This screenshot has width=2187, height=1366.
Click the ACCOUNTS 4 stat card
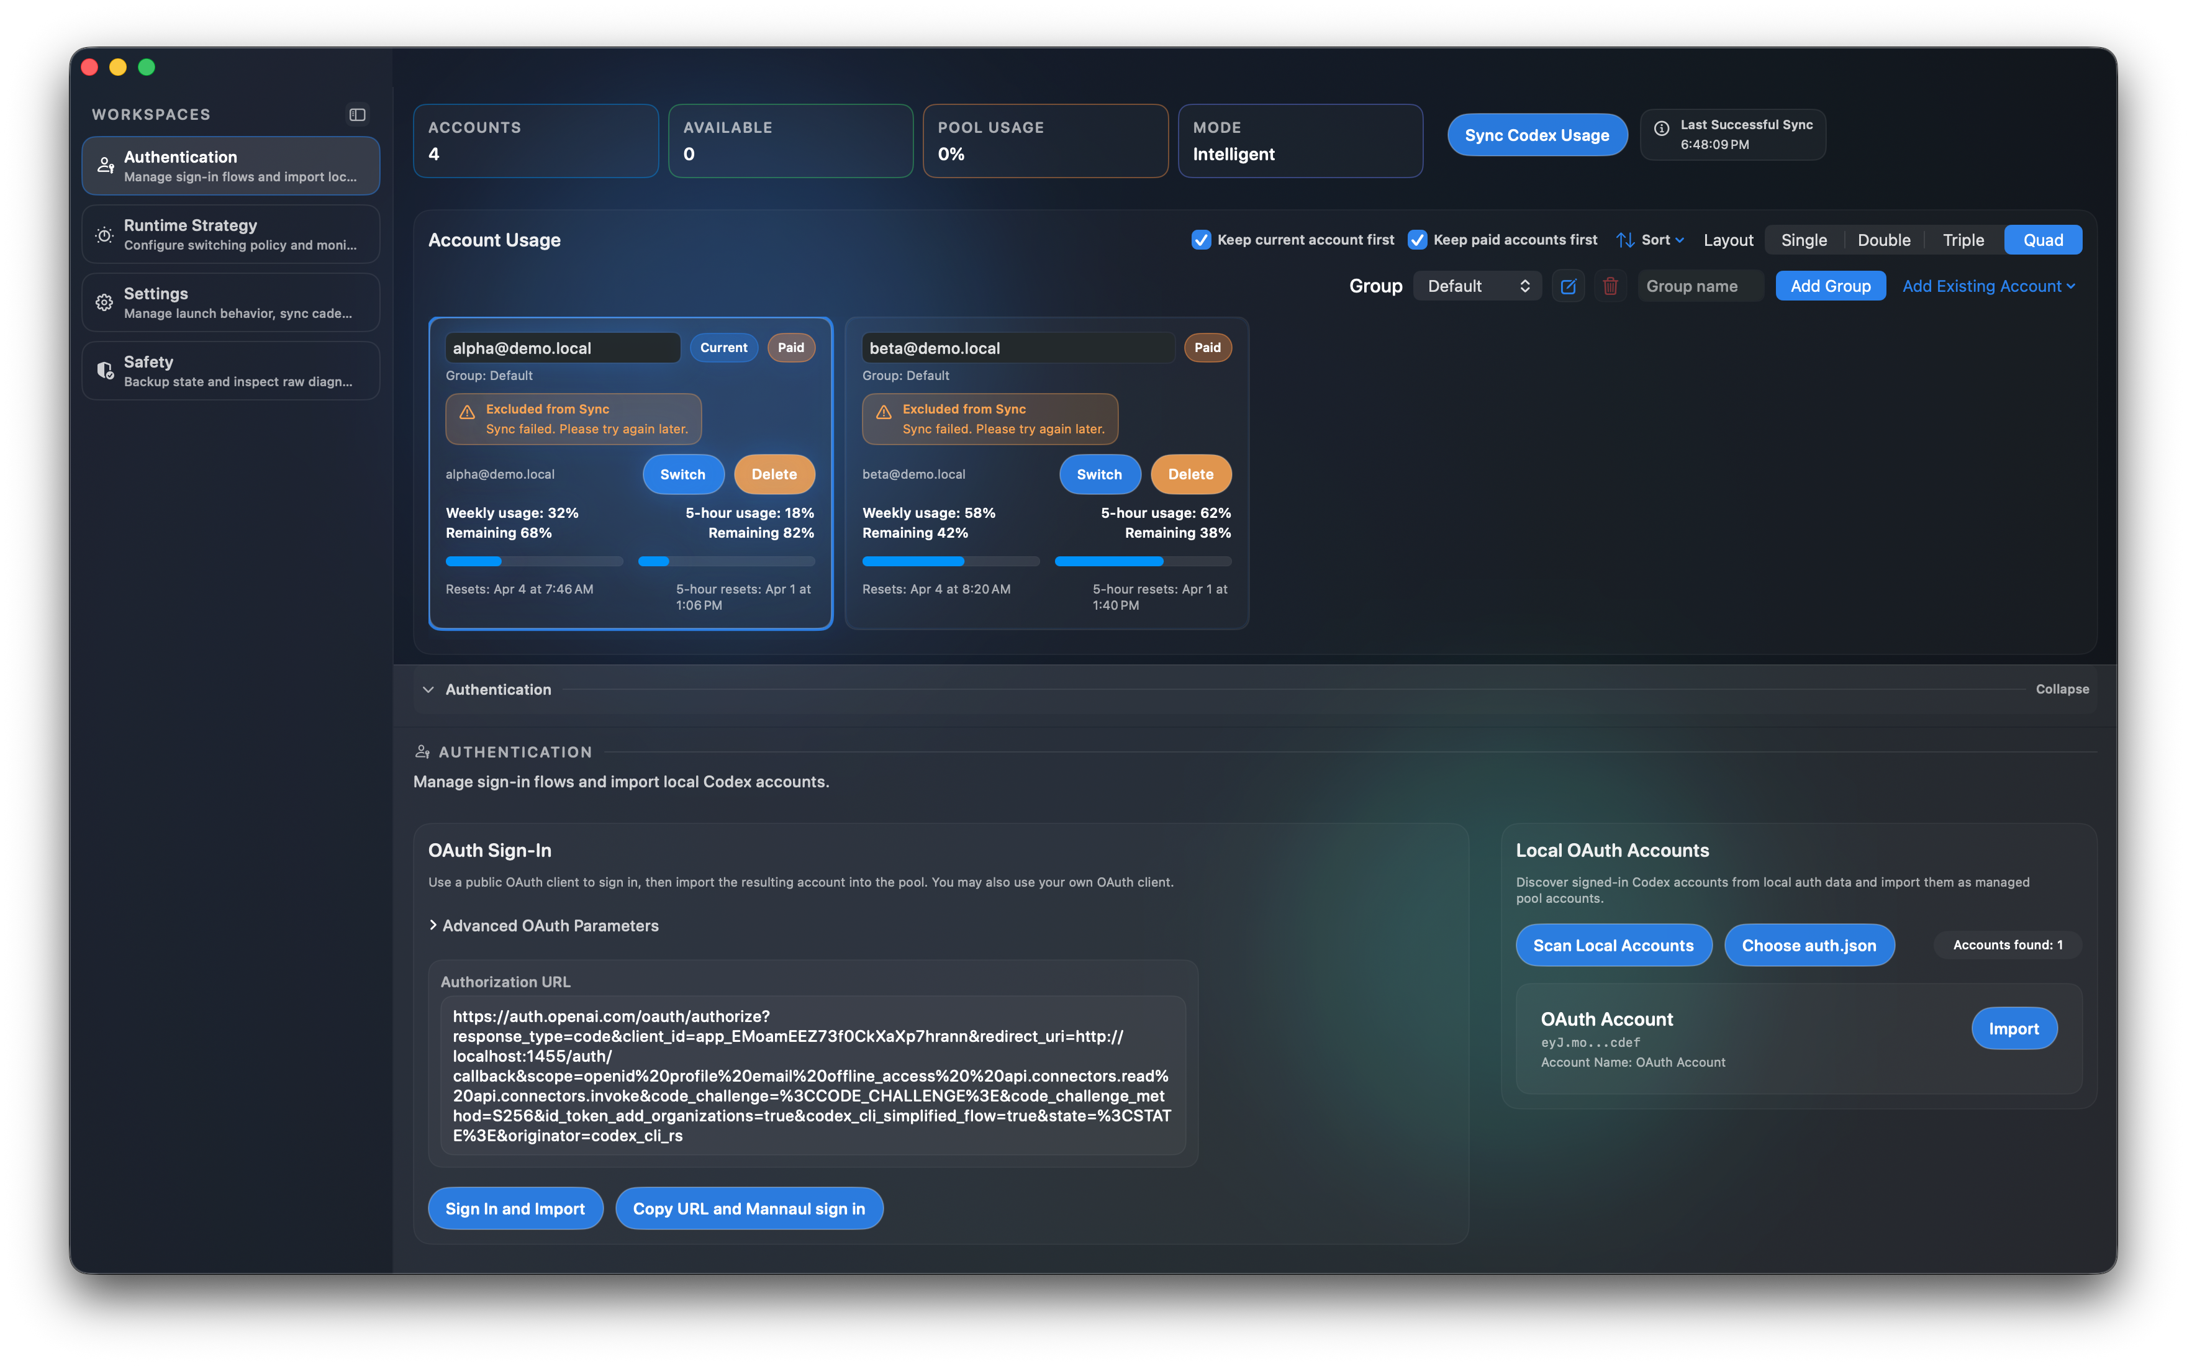tap(536, 141)
